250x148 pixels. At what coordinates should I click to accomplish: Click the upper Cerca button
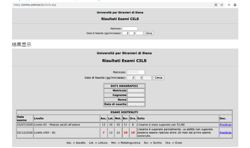click(x=149, y=33)
